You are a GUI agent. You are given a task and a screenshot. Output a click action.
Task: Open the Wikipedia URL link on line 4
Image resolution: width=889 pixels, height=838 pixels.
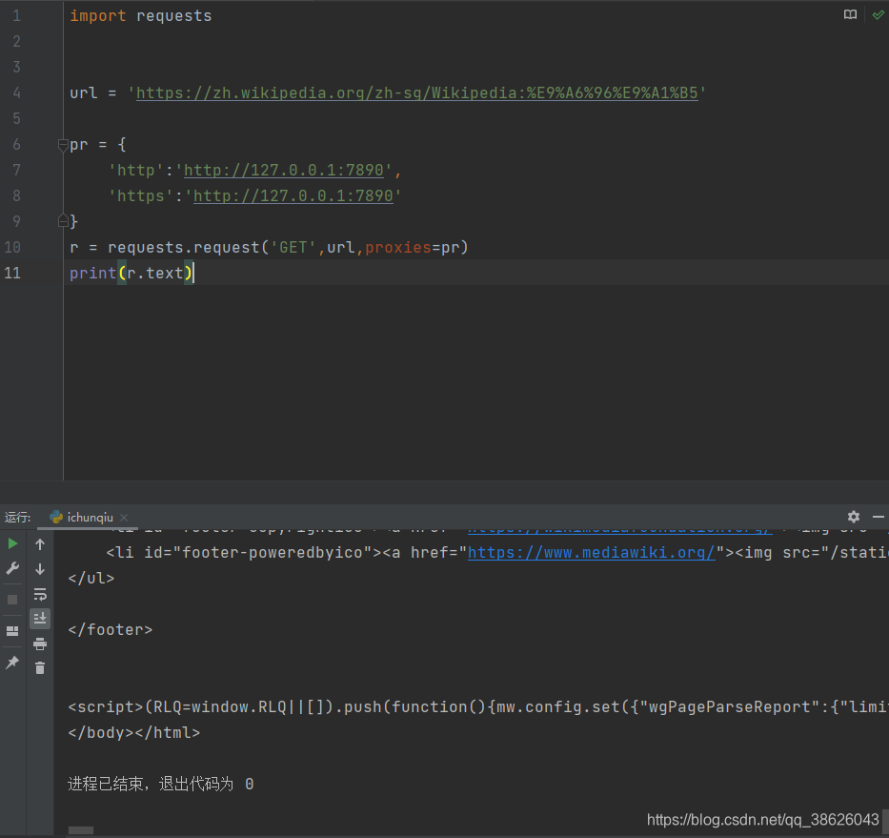click(x=416, y=92)
